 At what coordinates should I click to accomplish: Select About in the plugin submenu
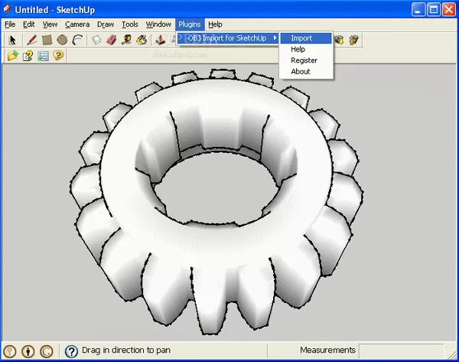pyautogui.click(x=306, y=71)
